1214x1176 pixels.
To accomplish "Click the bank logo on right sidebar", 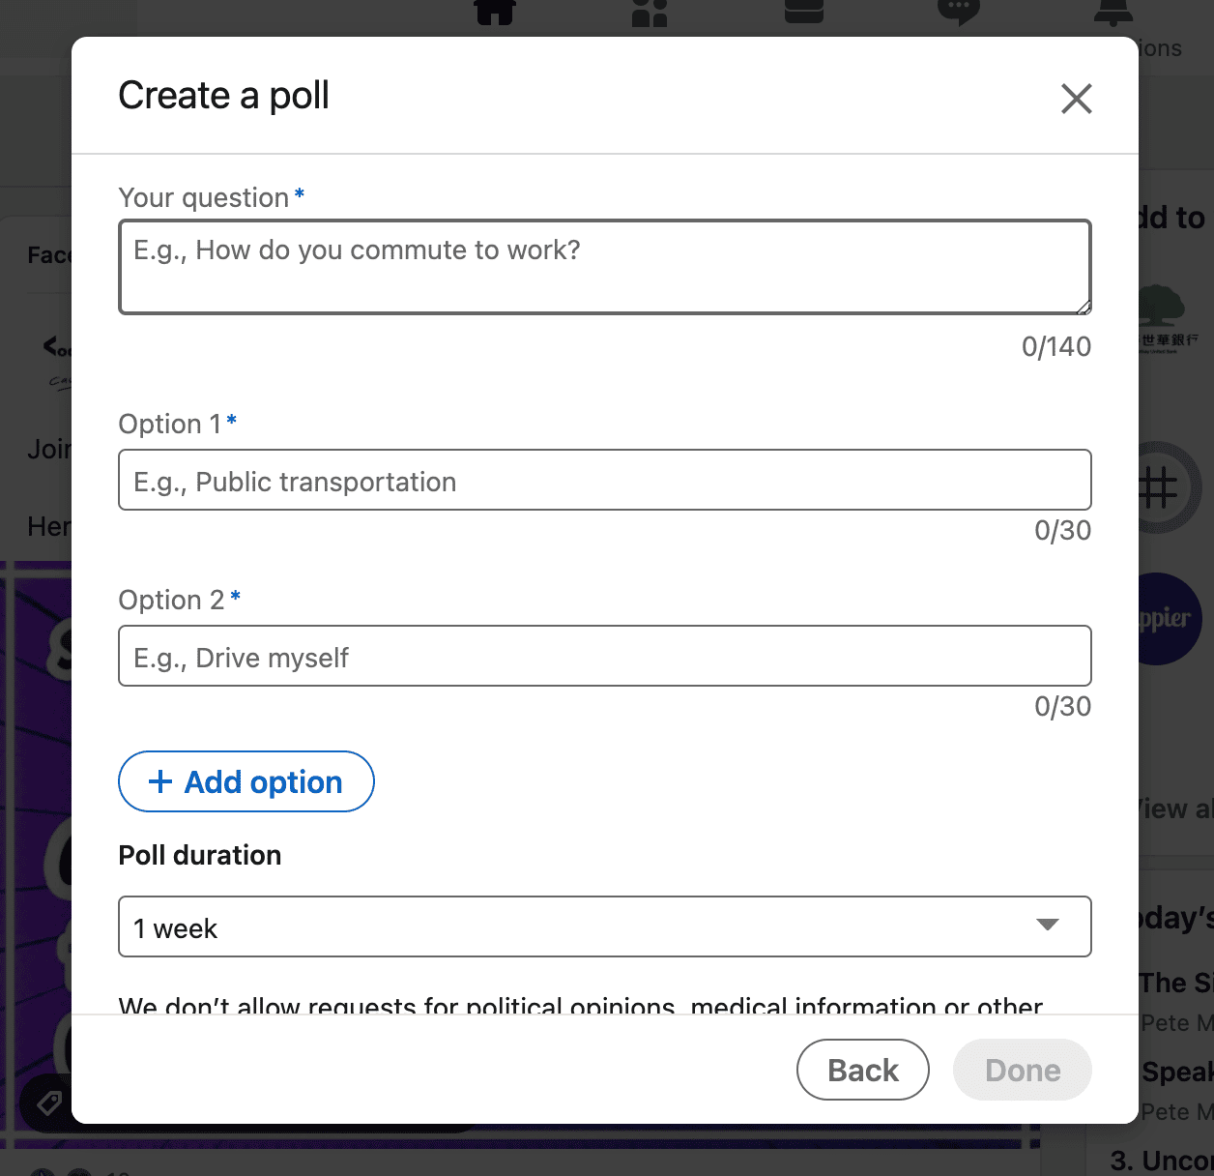I will (1167, 319).
